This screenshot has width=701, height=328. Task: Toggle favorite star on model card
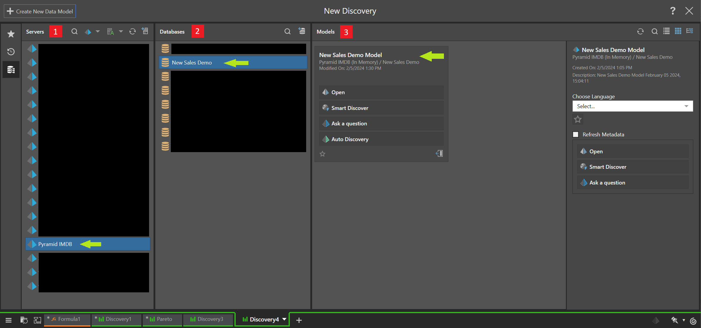click(323, 154)
